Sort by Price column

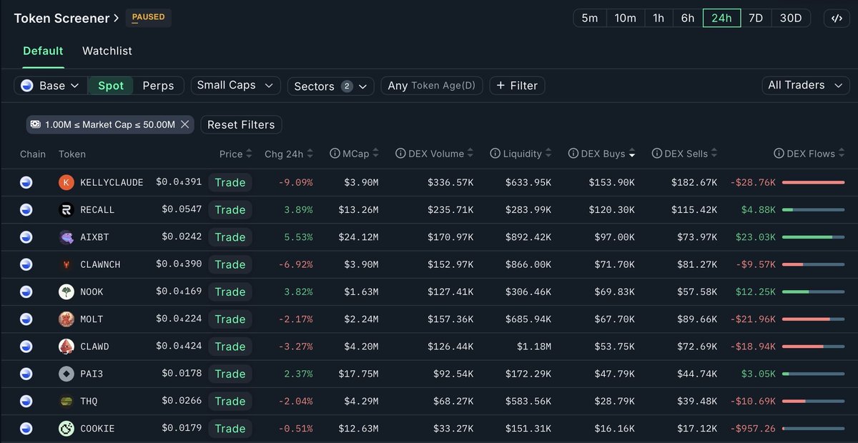pyautogui.click(x=236, y=154)
